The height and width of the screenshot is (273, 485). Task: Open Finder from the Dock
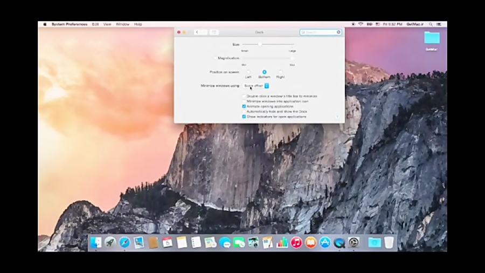pos(95,242)
